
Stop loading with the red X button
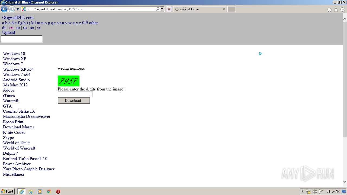pos(169,9)
